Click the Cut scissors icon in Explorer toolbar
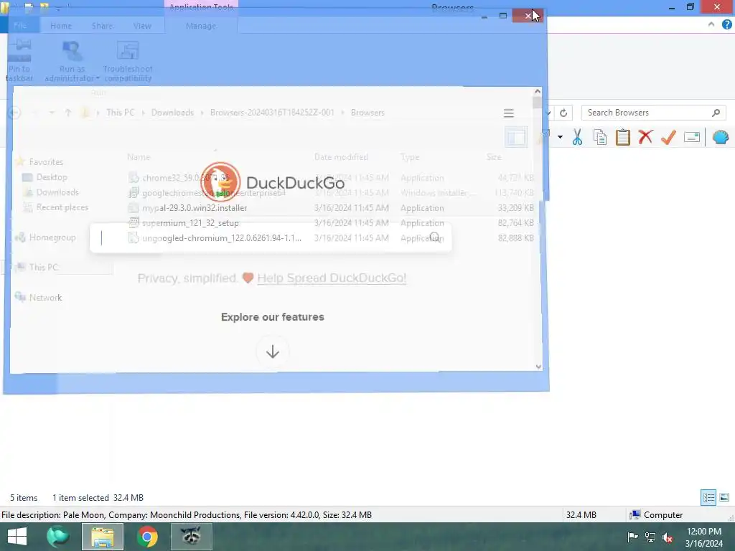Screen dimensions: 735x551 [x=577, y=137]
